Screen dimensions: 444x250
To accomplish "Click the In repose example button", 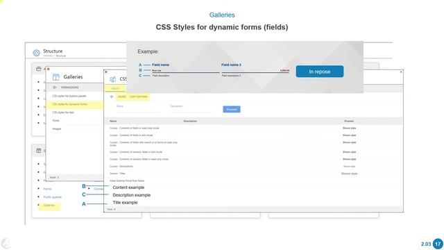I will 320,72.
